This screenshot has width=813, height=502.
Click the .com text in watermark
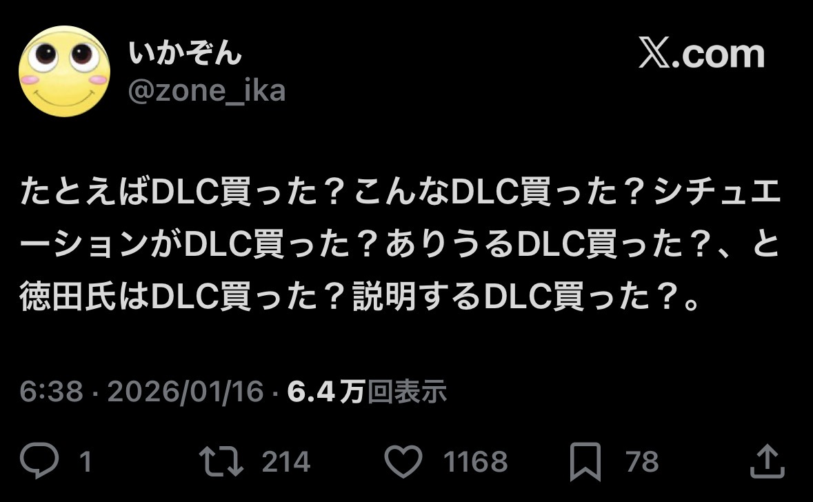[719, 54]
